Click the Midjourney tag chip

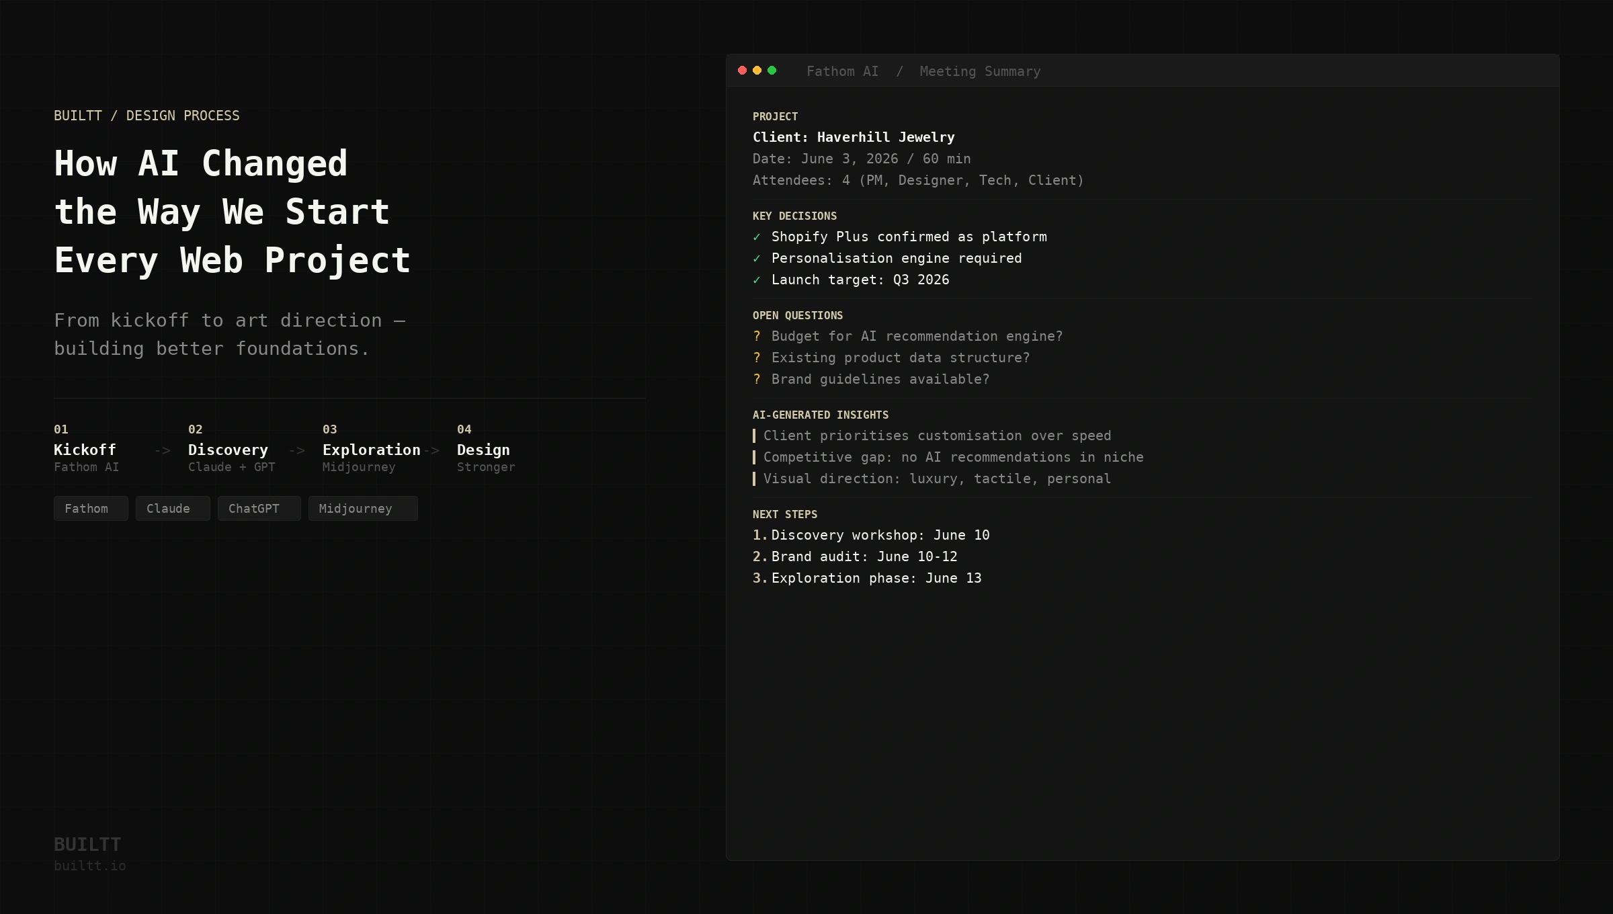pos(363,509)
